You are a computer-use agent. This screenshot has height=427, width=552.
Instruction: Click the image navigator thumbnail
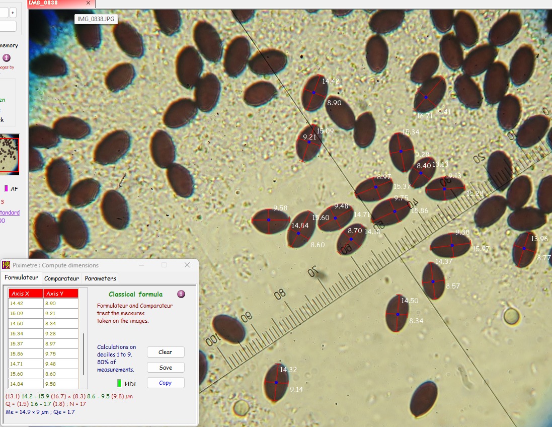(9, 155)
